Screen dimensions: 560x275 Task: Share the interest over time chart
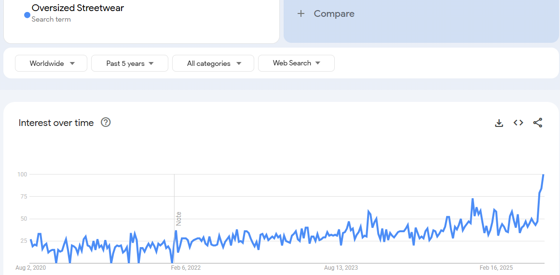(x=538, y=123)
